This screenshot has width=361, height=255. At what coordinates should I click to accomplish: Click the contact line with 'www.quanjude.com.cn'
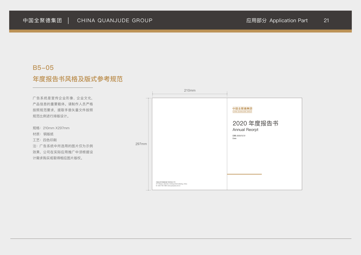point(168,186)
